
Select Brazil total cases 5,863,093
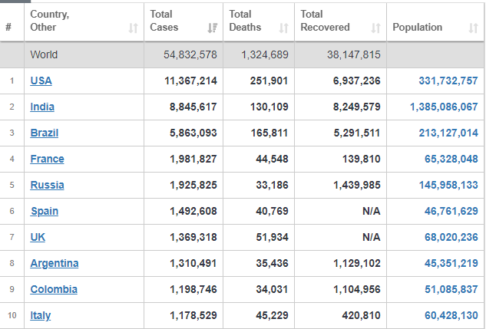click(x=193, y=133)
